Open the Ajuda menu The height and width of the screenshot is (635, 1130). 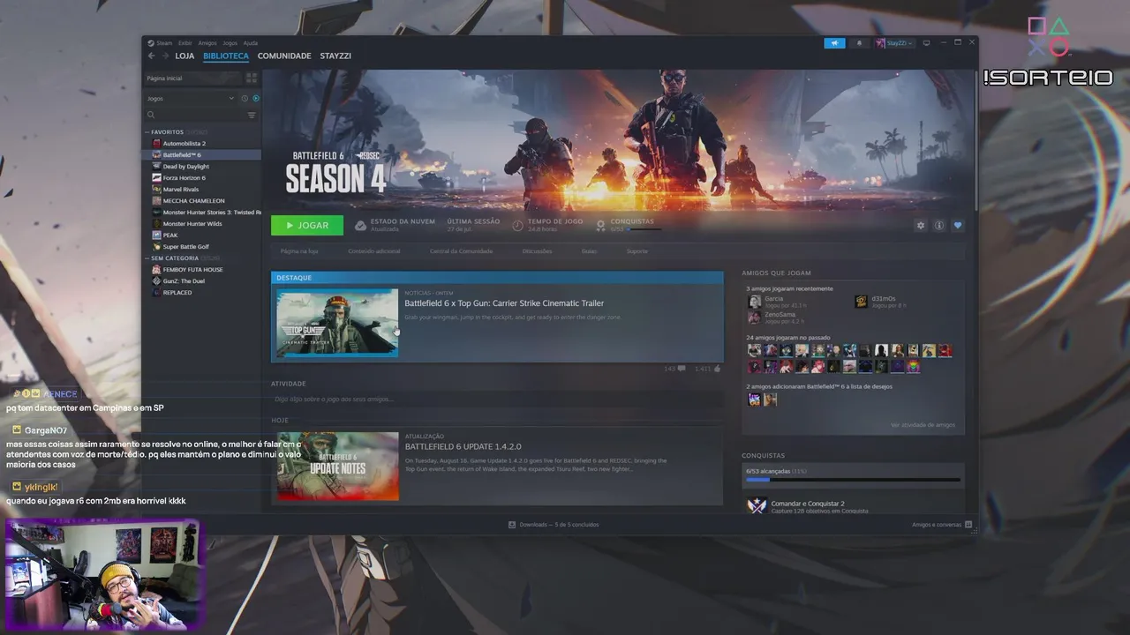click(251, 43)
